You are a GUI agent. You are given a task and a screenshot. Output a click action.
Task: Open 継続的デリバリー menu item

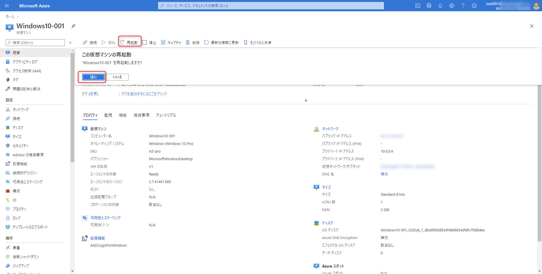(35, 173)
